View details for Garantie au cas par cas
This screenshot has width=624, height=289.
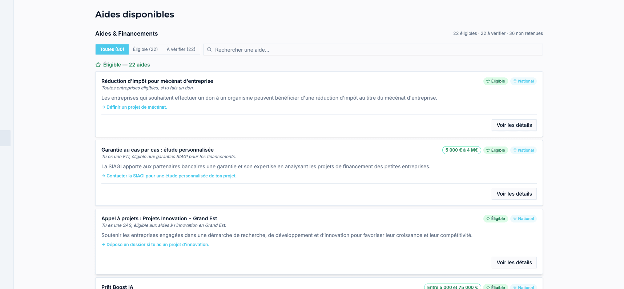[514, 194]
